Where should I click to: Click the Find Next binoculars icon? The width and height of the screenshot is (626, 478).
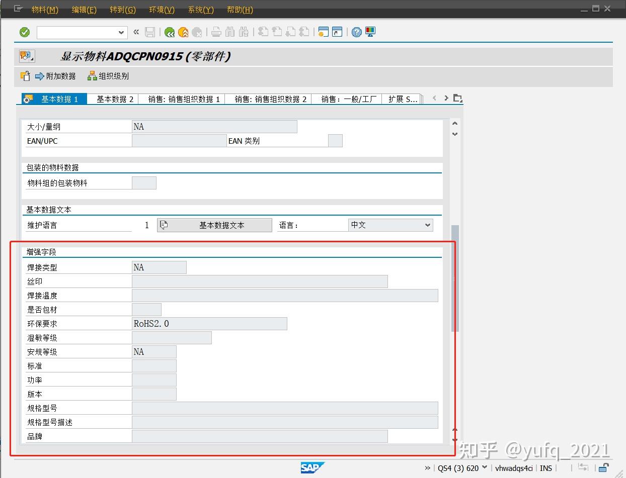tap(244, 32)
